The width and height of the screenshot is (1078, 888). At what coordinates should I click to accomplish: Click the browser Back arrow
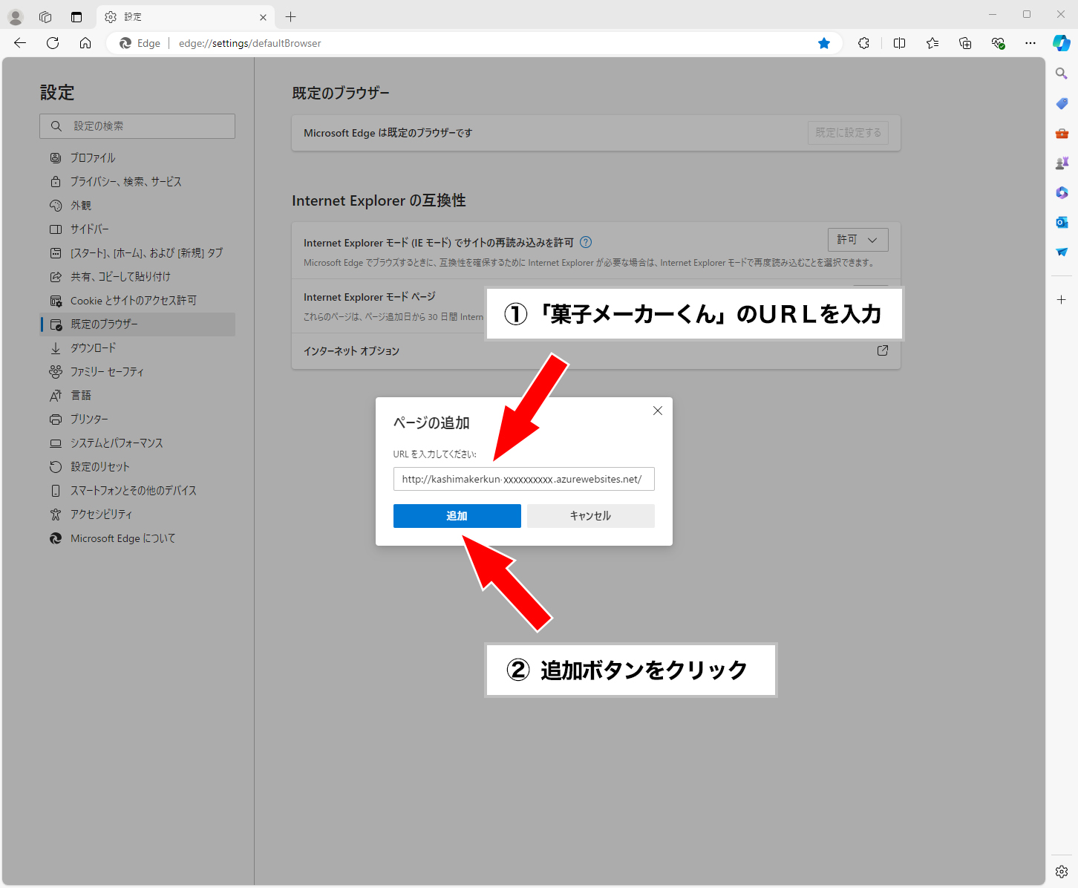click(20, 43)
